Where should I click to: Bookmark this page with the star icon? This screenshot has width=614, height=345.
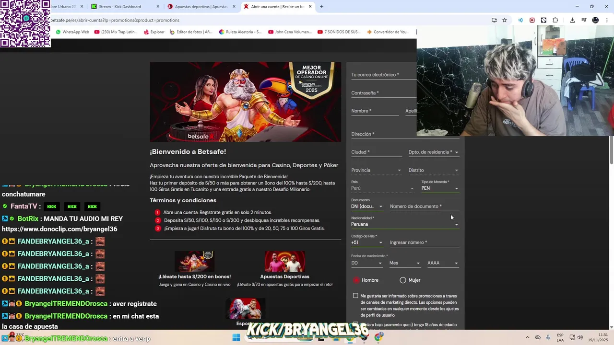point(505,20)
